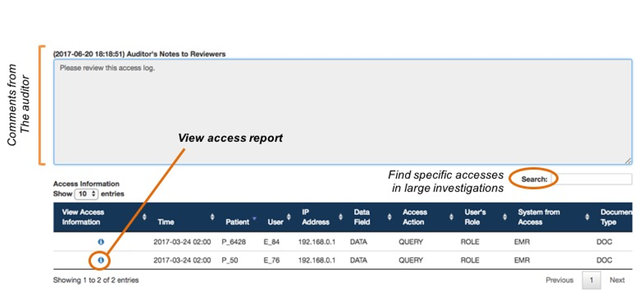Click the IP address in the E_76 row

pos(317,260)
